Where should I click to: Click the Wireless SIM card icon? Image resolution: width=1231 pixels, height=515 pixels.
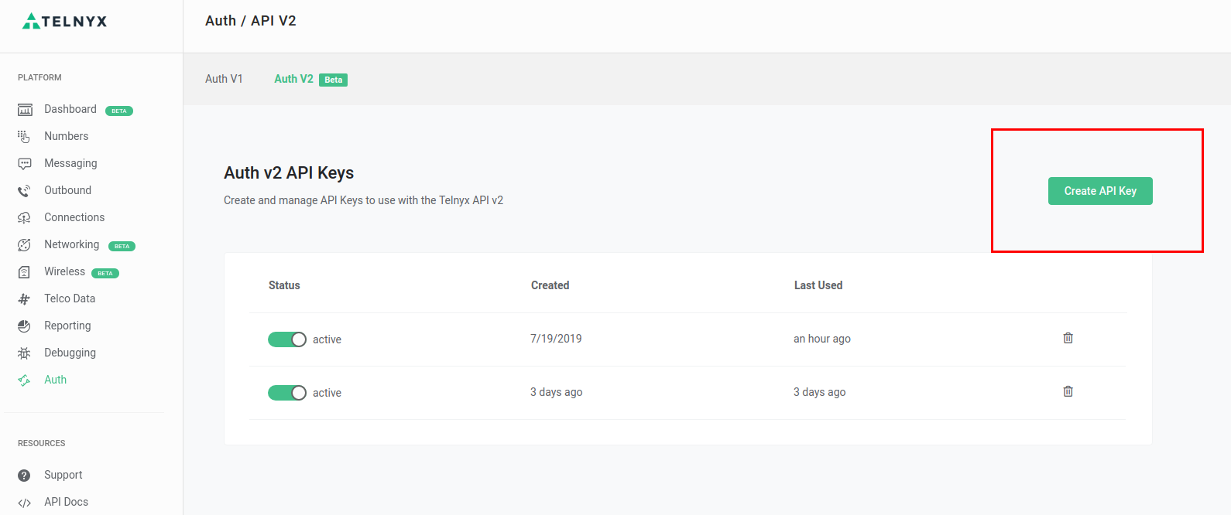[x=25, y=272]
